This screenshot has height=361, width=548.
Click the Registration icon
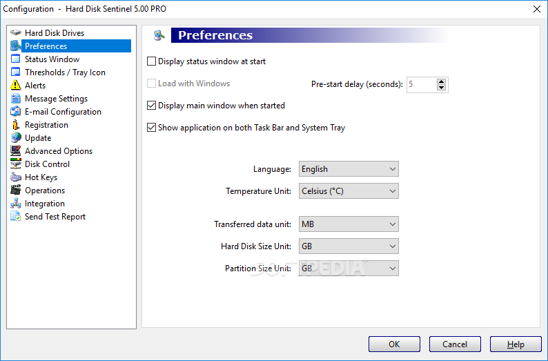coord(16,124)
